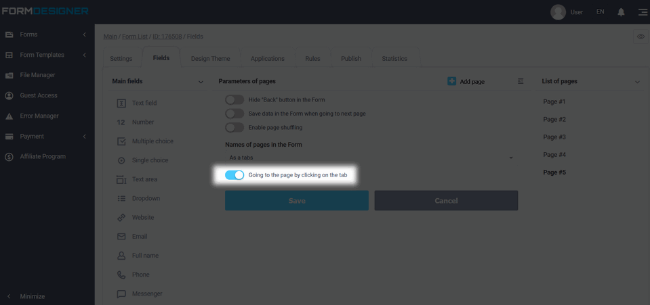The width and height of the screenshot is (650, 305).
Task: Select the Text area icon
Action: [121, 180]
